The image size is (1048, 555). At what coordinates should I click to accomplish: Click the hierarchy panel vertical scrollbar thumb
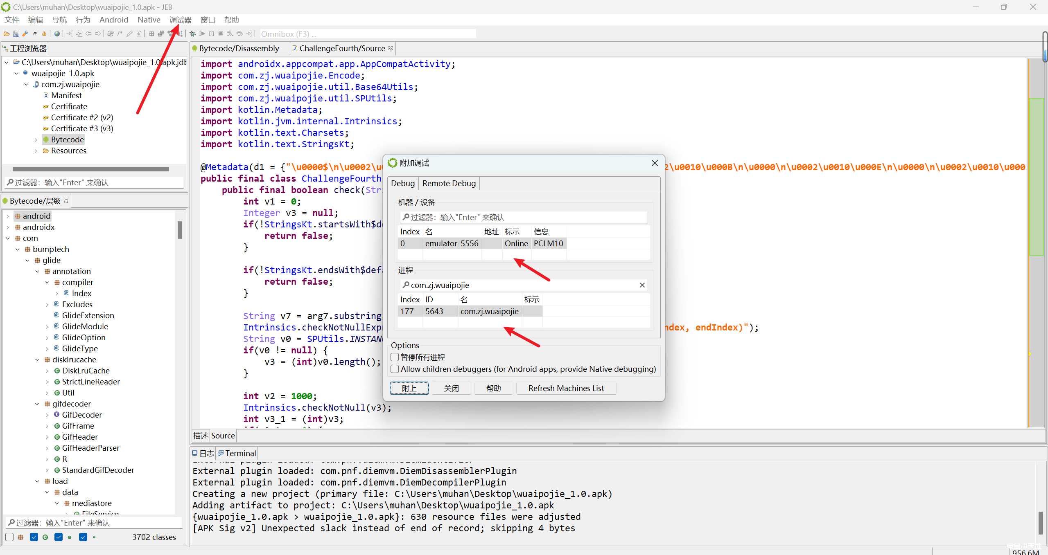pos(180,230)
